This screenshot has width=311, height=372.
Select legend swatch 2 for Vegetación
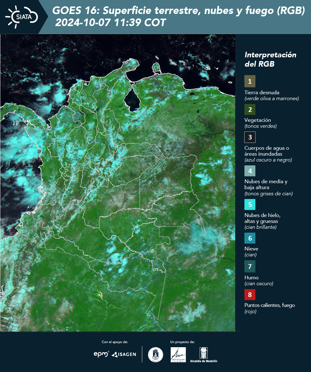point(250,109)
